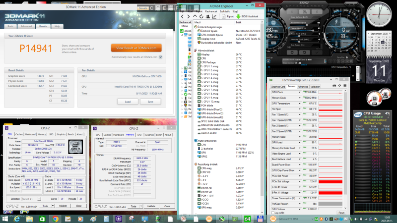Click Validate button in left CPU-Z
The width and height of the screenshot is (397, 223).
(63, 206)
